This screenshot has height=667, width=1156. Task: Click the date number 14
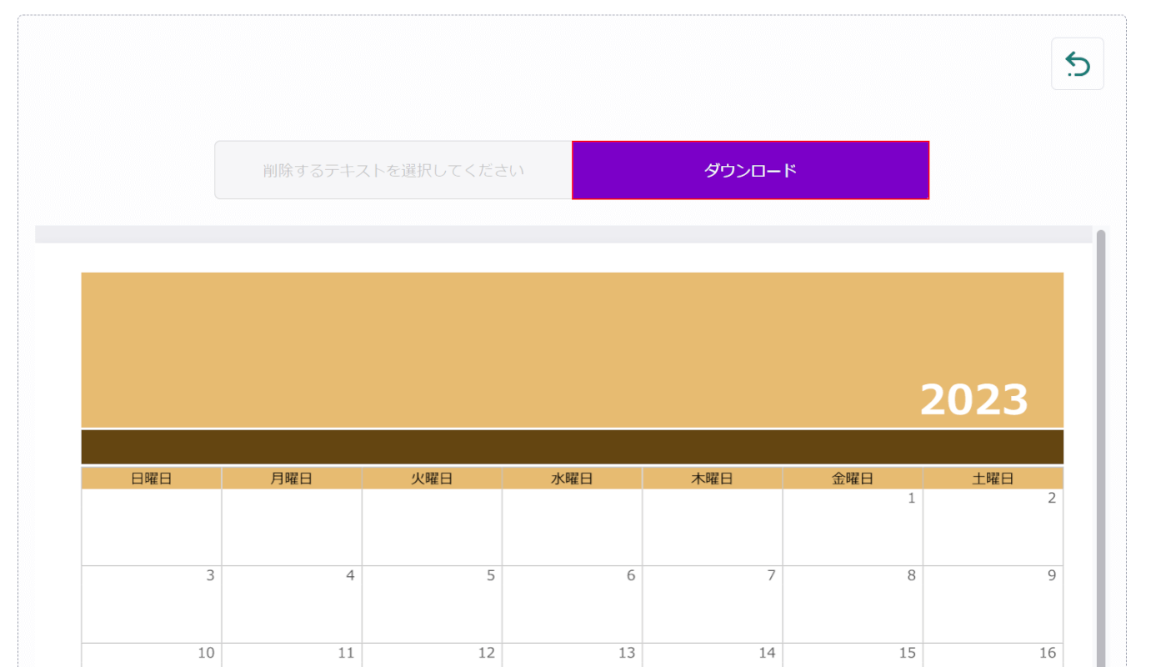767,653
